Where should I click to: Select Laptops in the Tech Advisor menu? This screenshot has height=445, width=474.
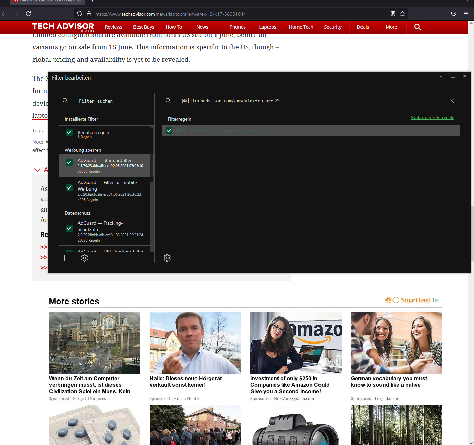(x=267, y=27)
